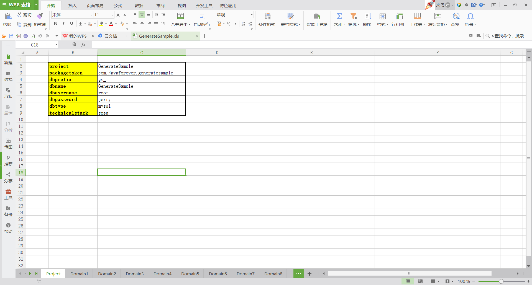
Task: Open a new document tab
Action: pyautogui.click(x=204, y=36)
